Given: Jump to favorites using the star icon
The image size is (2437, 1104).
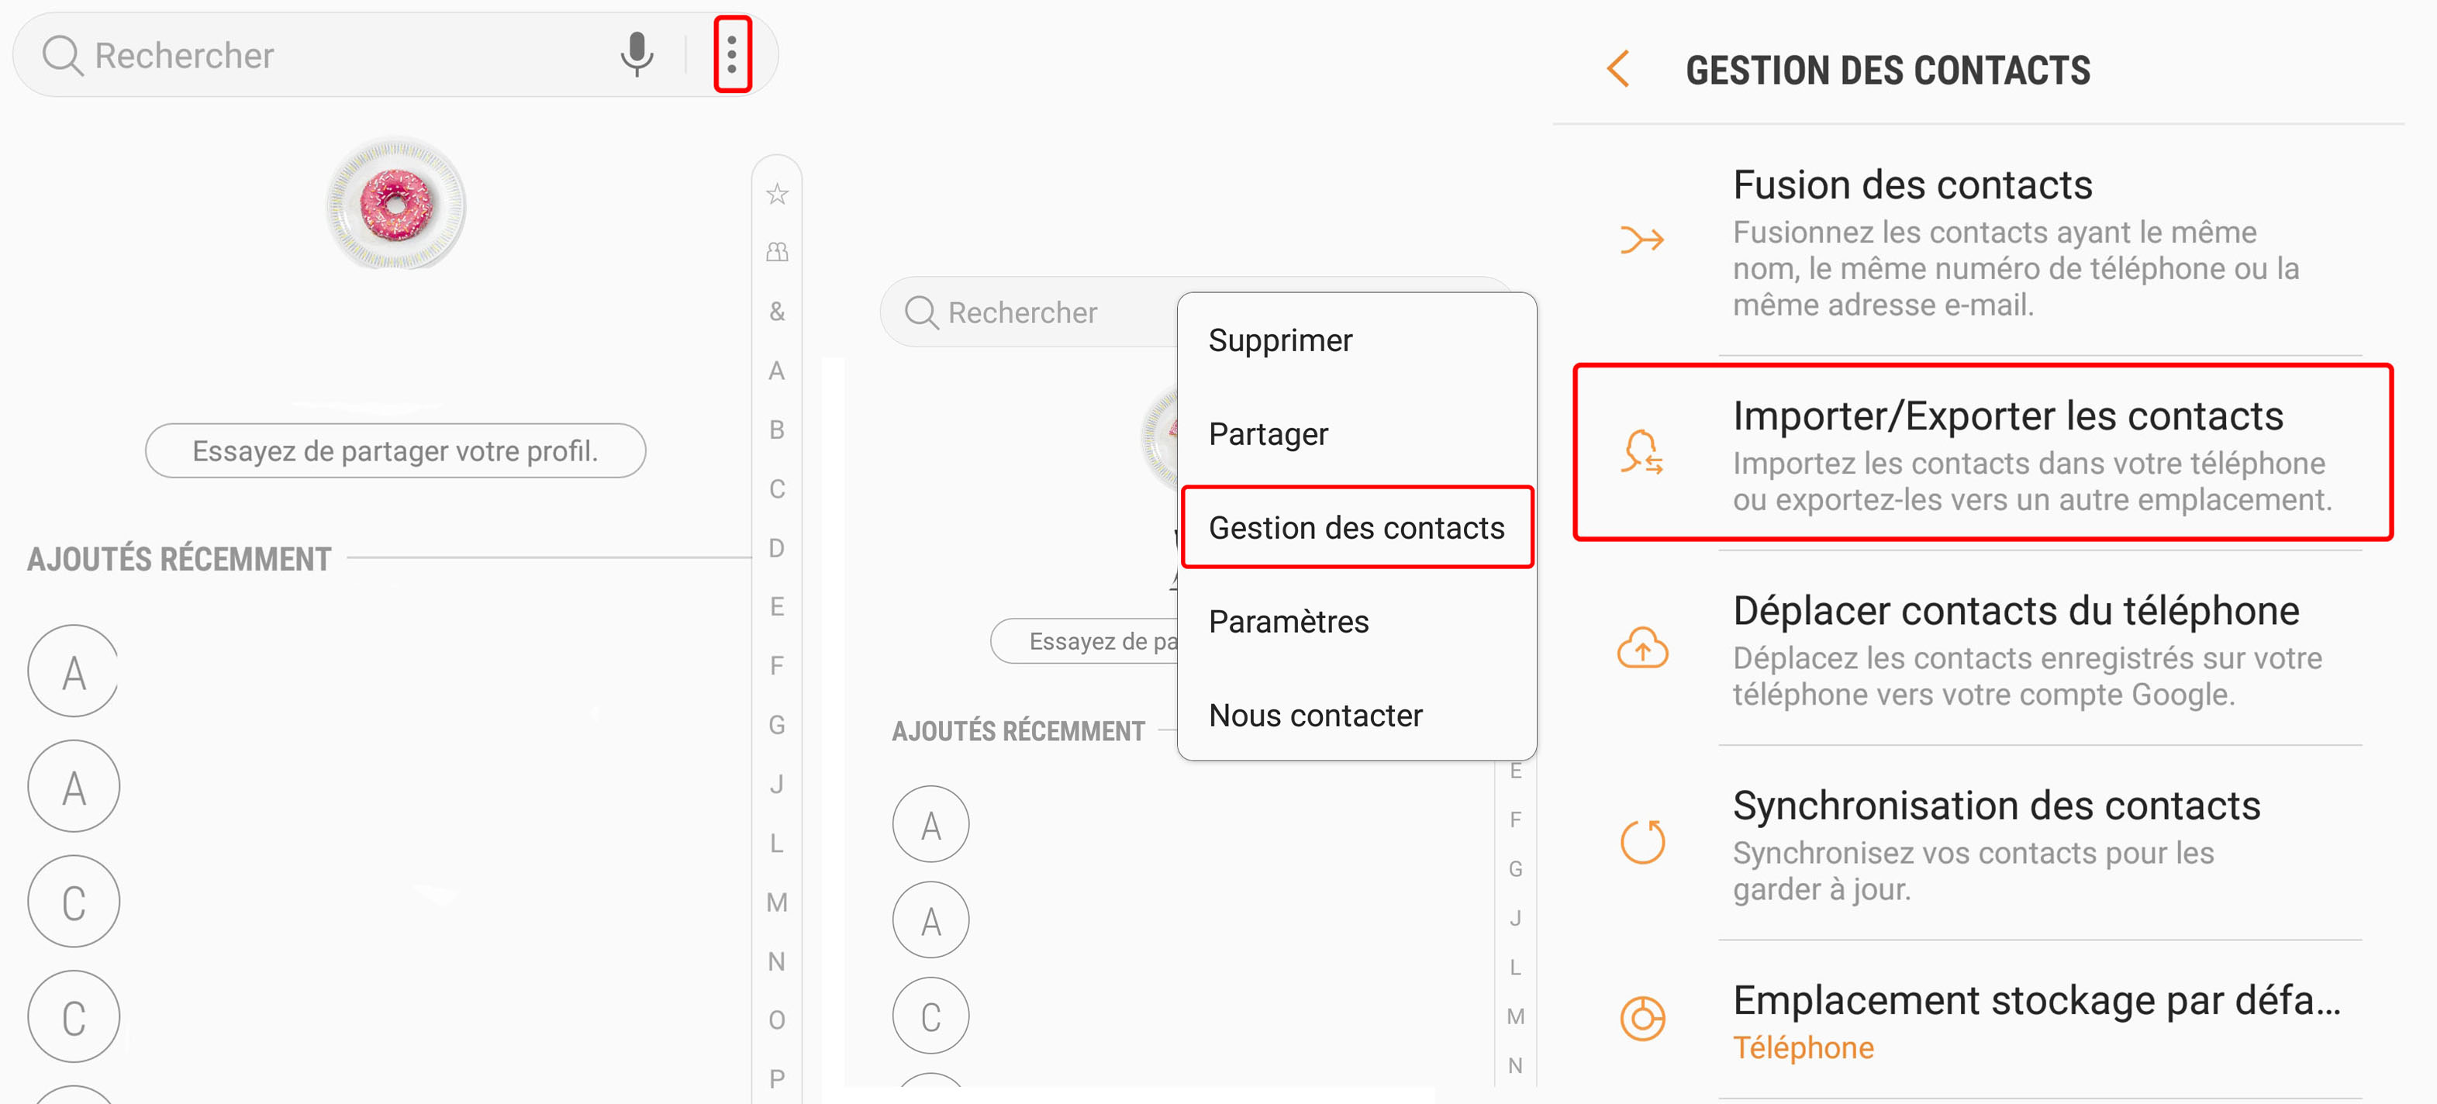Looking at the screenshot, I should (x=777, y=194).
